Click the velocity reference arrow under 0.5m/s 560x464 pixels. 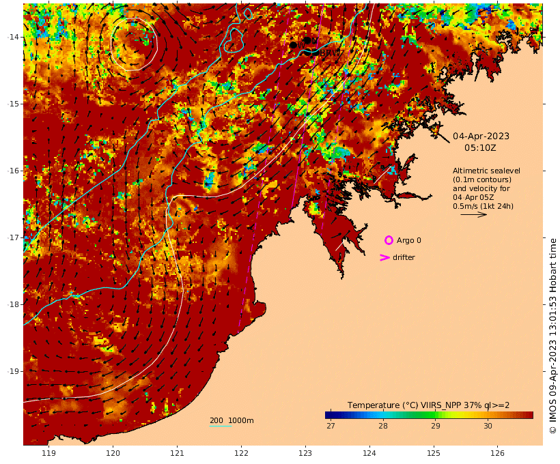(473, 214)
